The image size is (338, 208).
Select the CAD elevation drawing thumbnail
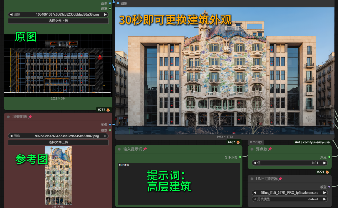pos(58,65)
